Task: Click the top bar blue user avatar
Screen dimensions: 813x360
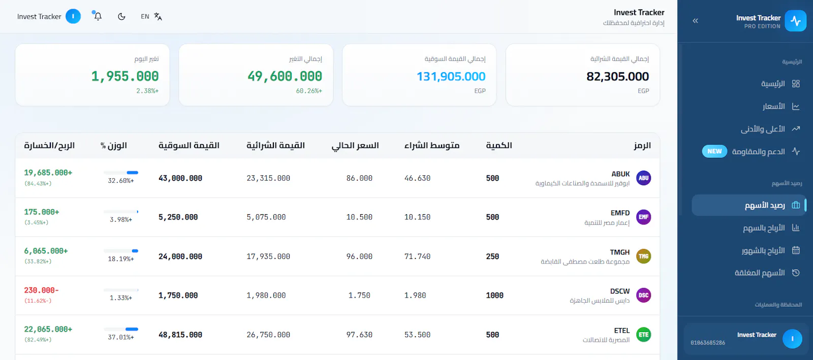Action: 73,16
